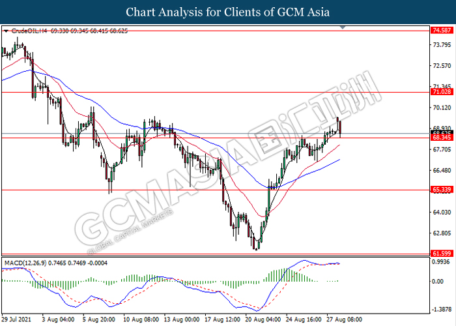Select the 71.028 resistance price label
456x326 pixels.
442,92
